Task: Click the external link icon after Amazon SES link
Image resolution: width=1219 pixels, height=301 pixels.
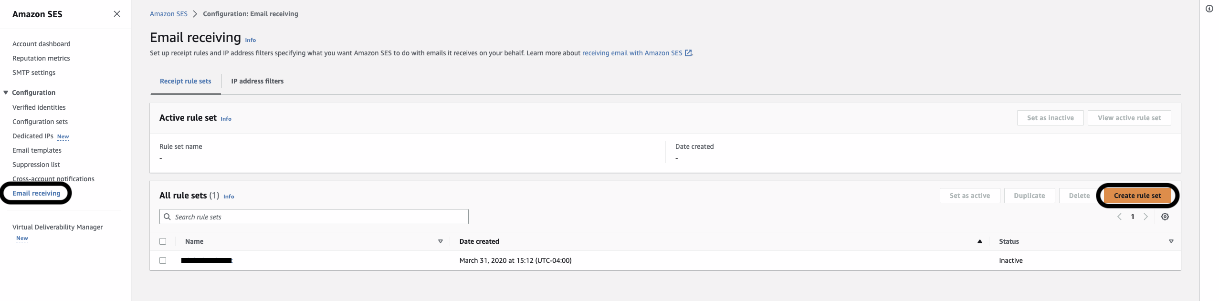Action: click(687, 53)
